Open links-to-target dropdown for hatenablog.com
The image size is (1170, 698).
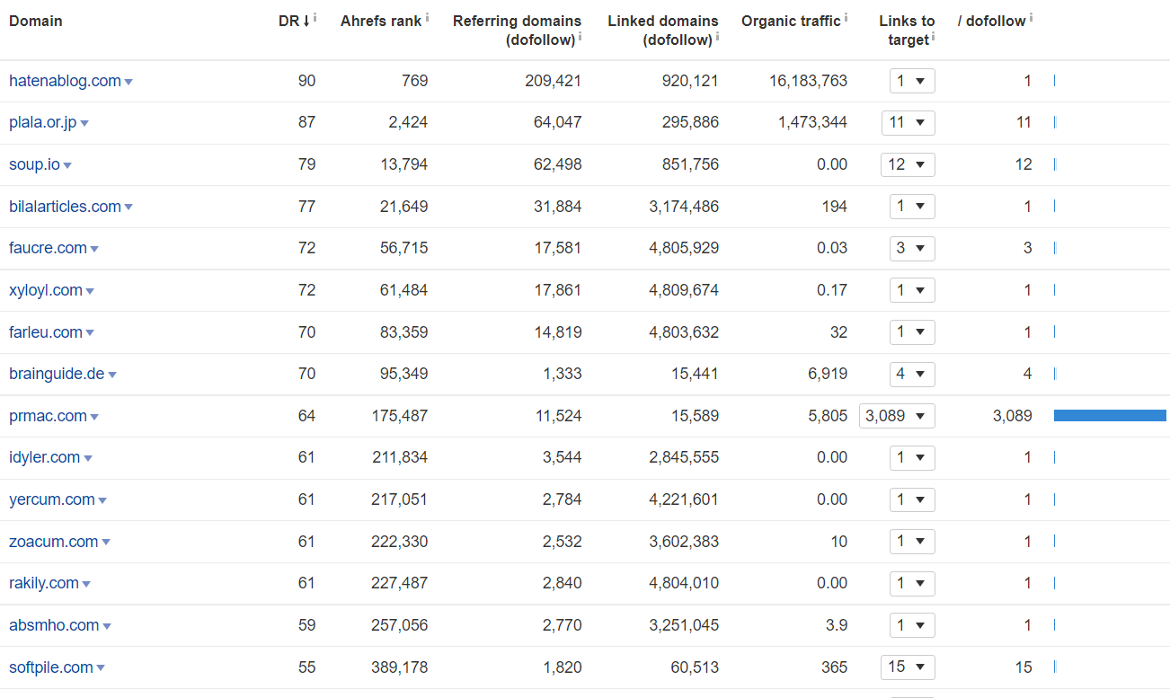click(912, 81)
